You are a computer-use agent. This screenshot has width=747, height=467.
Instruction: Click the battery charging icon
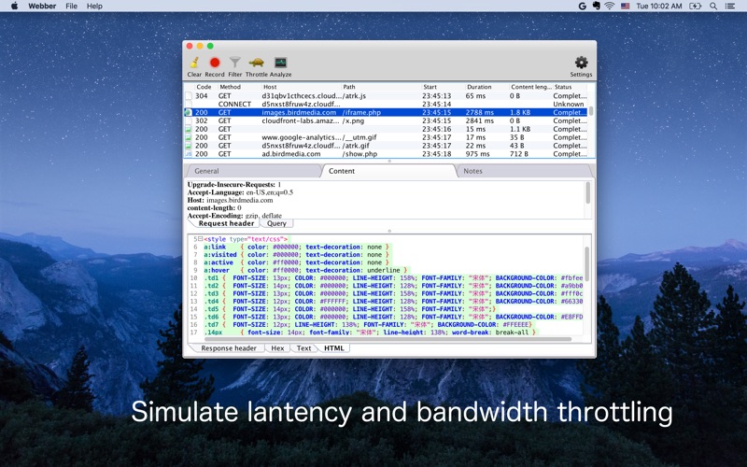pos(695,6)
